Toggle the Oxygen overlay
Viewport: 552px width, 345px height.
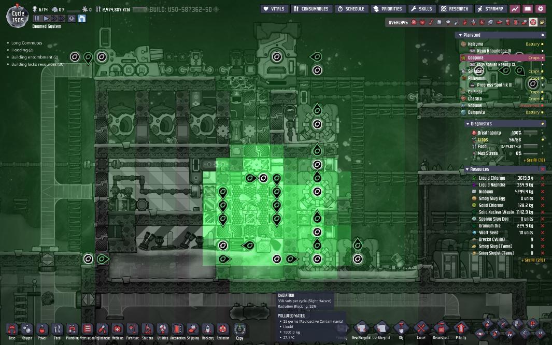pos(414,22)
